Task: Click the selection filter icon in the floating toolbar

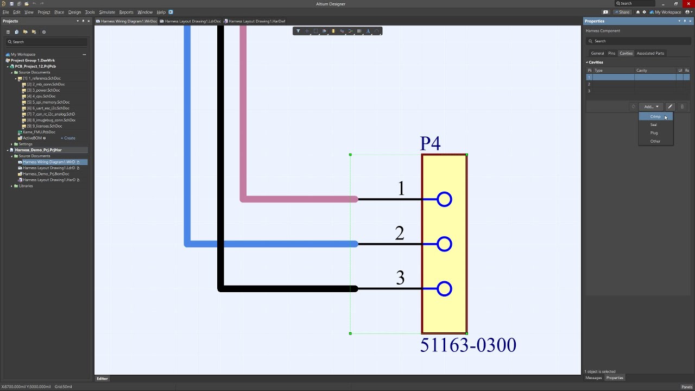Action: 298,31
